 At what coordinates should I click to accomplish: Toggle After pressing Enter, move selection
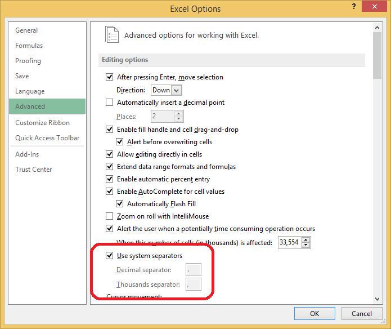[x=110, y=77]
